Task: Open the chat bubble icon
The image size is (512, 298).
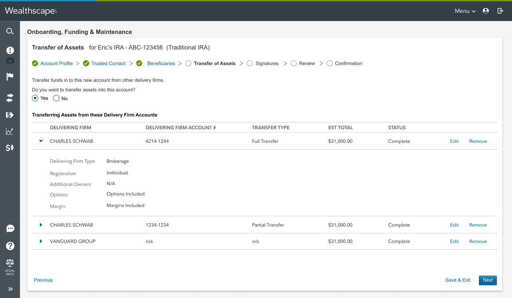Action: (x=10, y=229)
